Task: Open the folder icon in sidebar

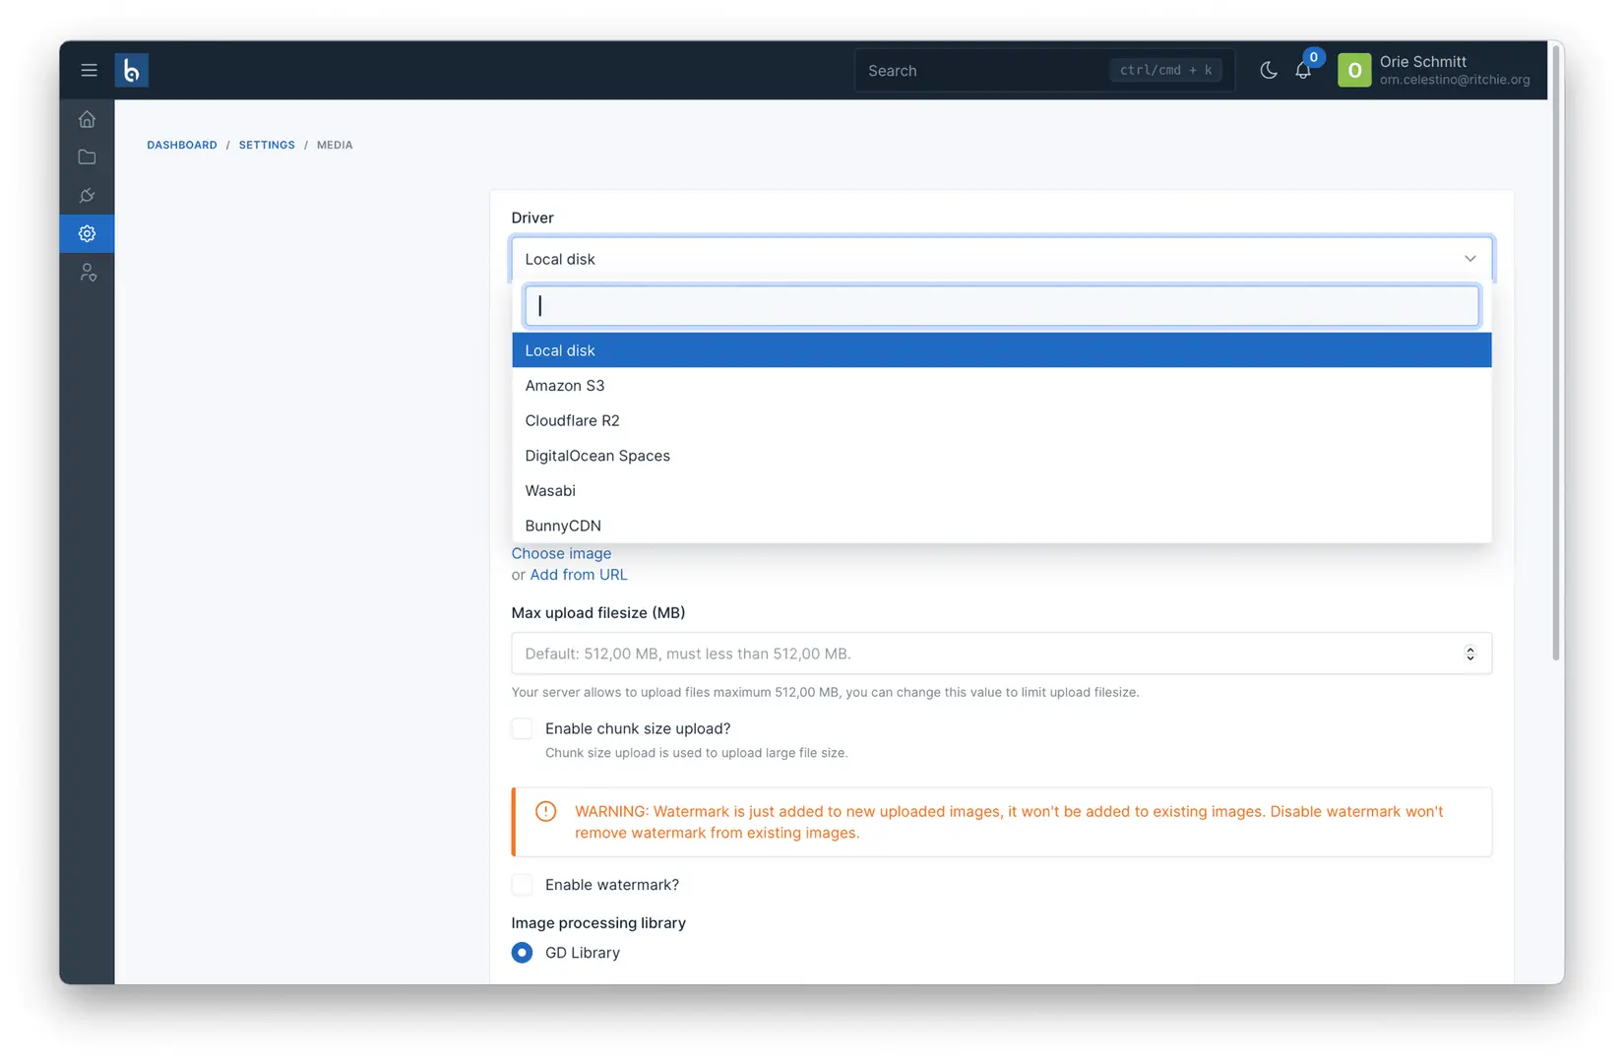Action: pos(87,157)
